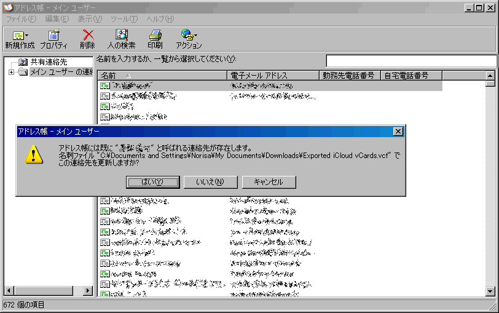
Task: Click the 削除 (Delete) red X icon
Action: 88,35
